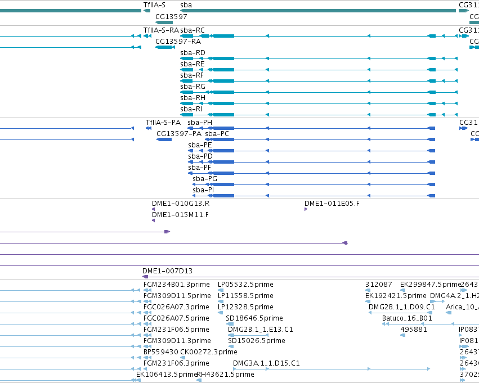Open EST FGM309D11.3prime
The image size is (479, 383).
[177, 341]
